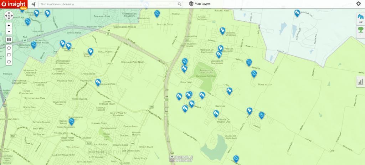Select the circle draw tool
Image resolution: width=365 pixels, height=165 pixels.
[x=9, y=62]
